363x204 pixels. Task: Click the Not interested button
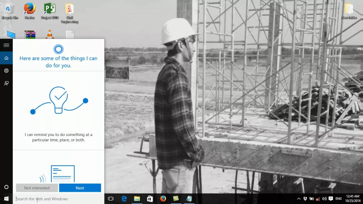37,188
